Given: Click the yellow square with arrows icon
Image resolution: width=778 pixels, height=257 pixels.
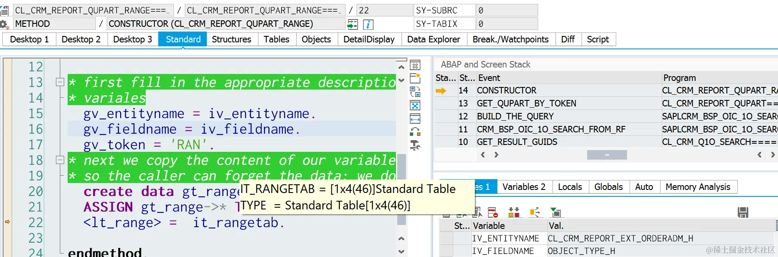Looking at the screenshot, I should [x=535, y=212].
